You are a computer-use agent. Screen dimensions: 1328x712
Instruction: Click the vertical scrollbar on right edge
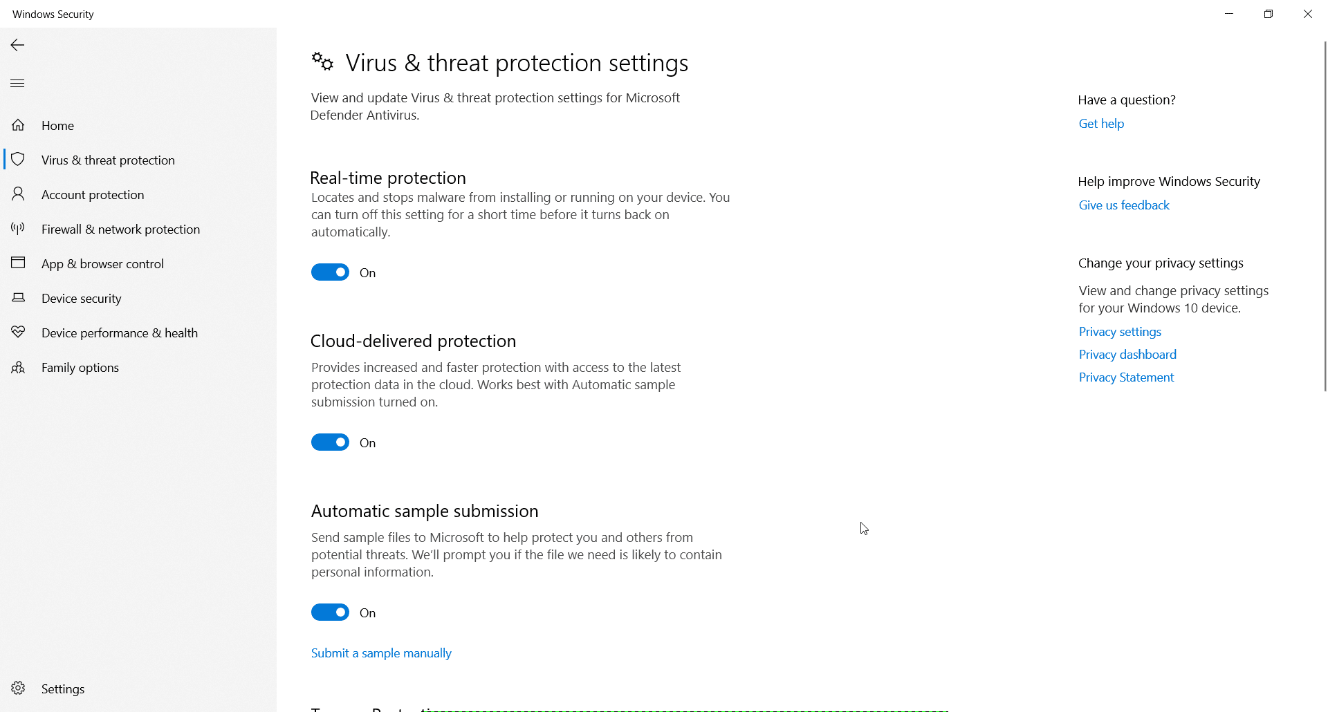pos(1325,216)
